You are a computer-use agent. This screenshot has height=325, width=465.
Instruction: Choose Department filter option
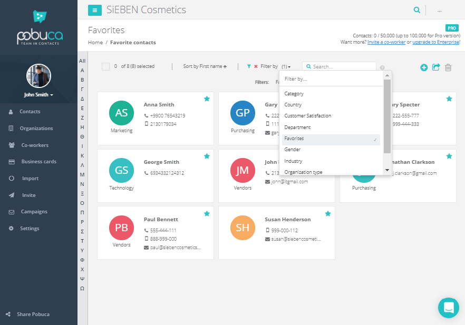click(x=331, y=127)
